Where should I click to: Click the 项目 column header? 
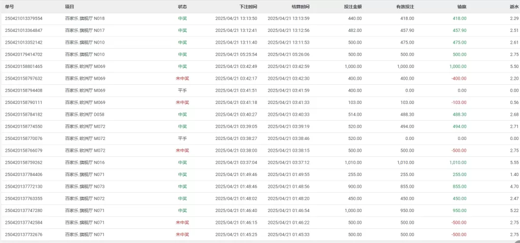click(x=69, y=7)
